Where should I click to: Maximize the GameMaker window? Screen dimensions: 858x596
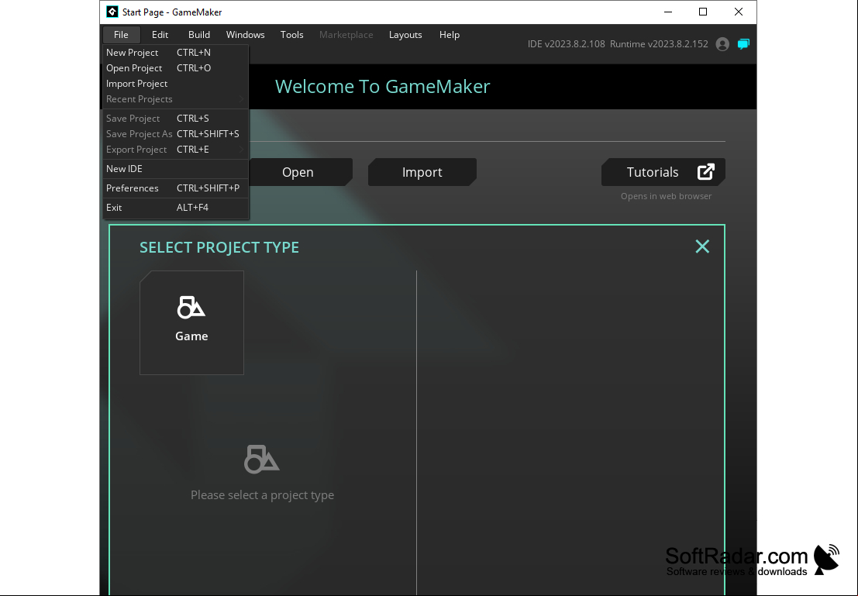click(703, 12)
